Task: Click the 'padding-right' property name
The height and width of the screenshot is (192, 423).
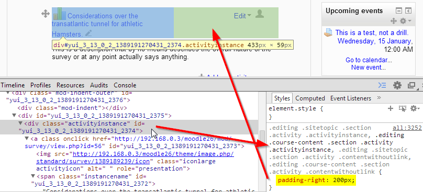Action: pyautogui.click(x=302, y=180)
